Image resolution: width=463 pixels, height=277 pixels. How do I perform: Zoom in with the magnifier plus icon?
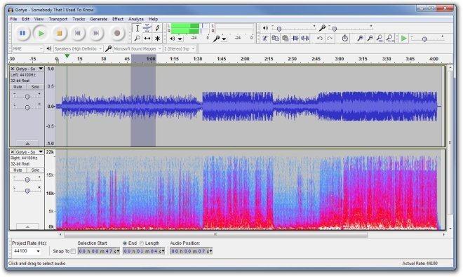click(360, 38)
